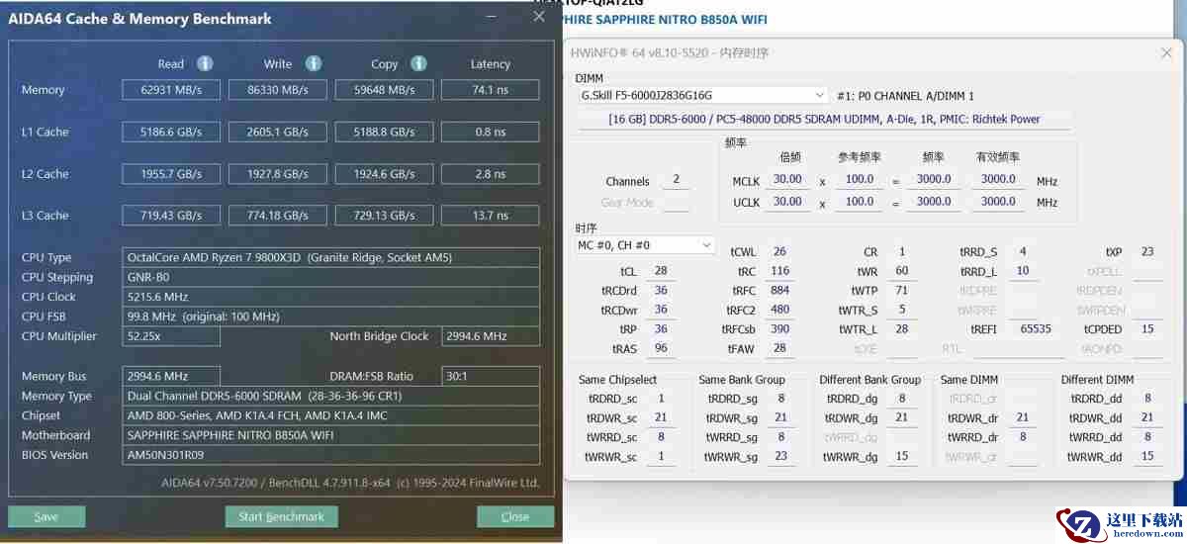
Task: Click the UCLK effective frequency 3000.0
Action: click(1000, 201)
